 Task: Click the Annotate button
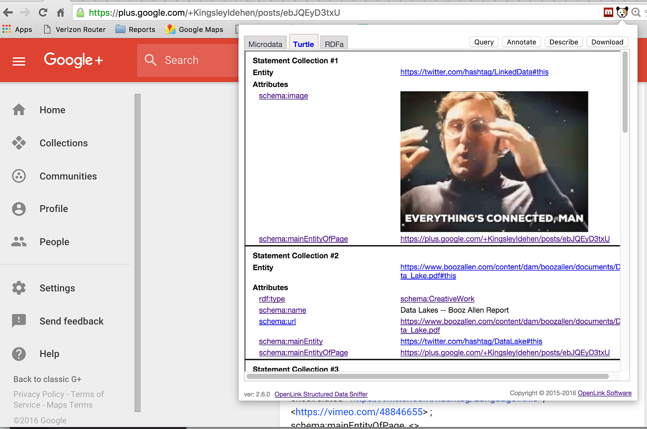[521, 42]
